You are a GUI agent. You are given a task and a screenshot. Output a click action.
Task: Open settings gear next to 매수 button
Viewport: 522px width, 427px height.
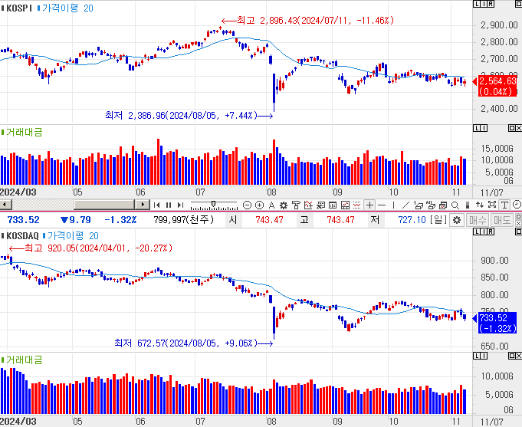point(457,220)
